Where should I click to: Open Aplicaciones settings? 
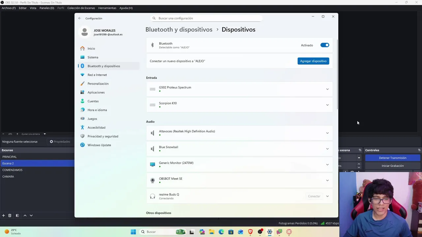click(x=109, y=92)
